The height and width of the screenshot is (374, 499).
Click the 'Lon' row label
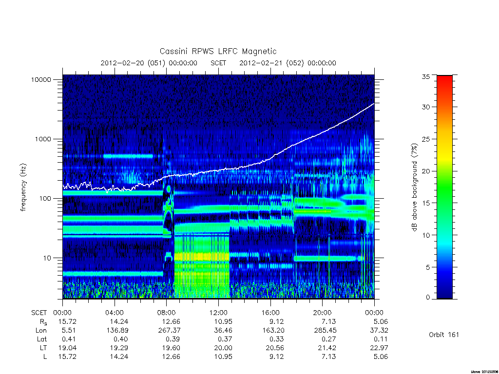pos(41,331)
